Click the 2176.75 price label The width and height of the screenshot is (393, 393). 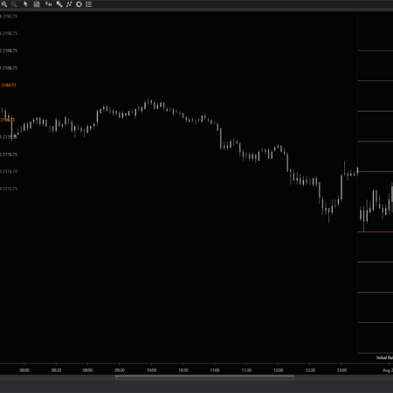click(x=10, y=155)
